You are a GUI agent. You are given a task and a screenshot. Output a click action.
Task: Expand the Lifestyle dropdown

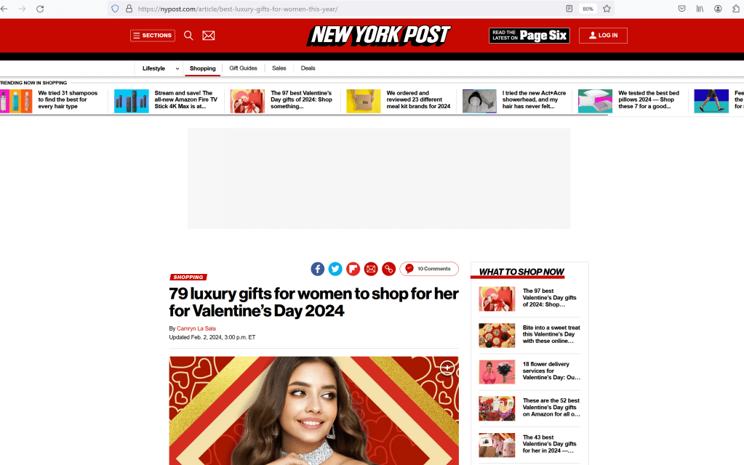click(x=161, y=68)
